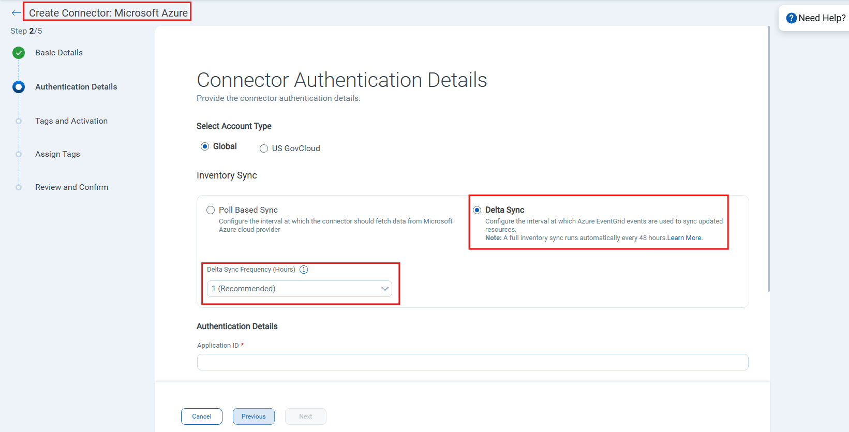Viewport: 849px width, 432px height.
Task: Select the US GovCloud radio button
Action: [x=264, y=148]
